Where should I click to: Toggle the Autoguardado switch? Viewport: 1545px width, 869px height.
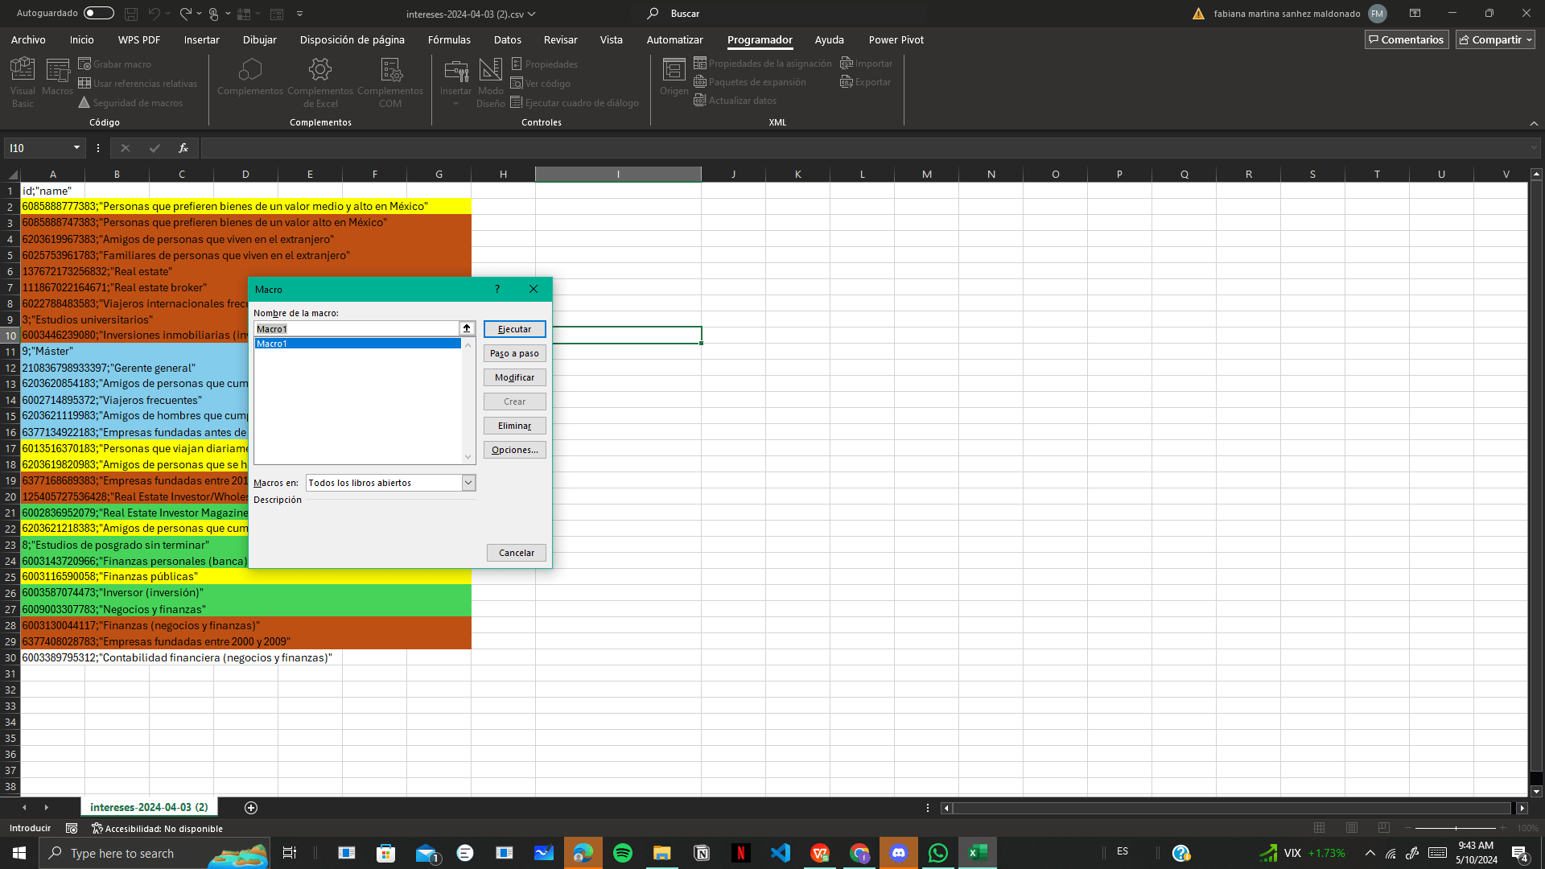click(98, 13)
